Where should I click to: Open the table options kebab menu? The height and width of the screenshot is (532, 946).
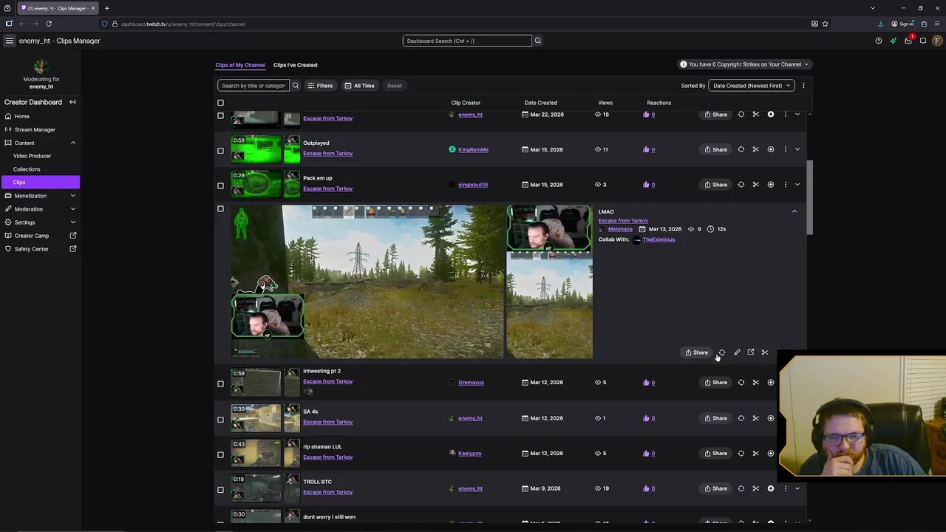click(803, 86)
